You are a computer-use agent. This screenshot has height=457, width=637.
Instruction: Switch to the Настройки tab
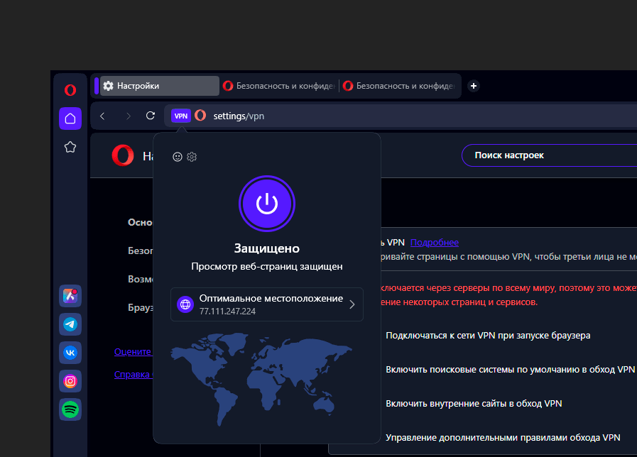click(158, 86)
